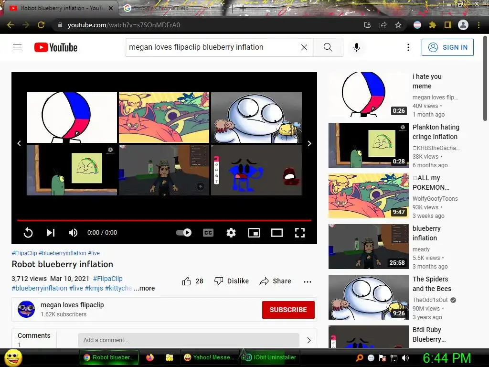Expand description with ...more
This screenshot has width=489, height=367.
pyautogui.click(x=144, y=288)
